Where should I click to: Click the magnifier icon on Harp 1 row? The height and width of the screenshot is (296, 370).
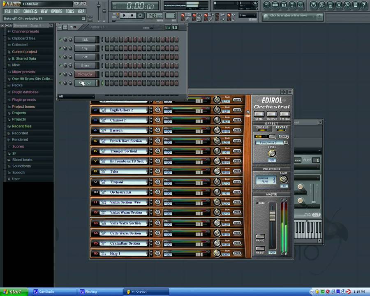(158, 253)
